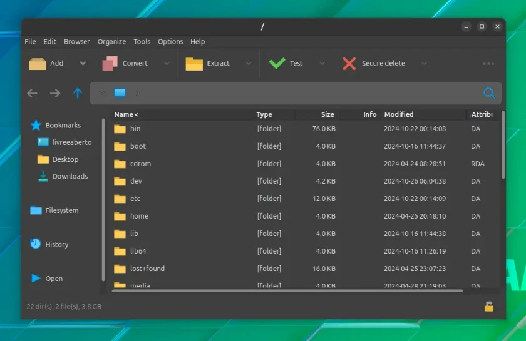
Task: Click the red Secure delete icon
Action: [349, 64]
